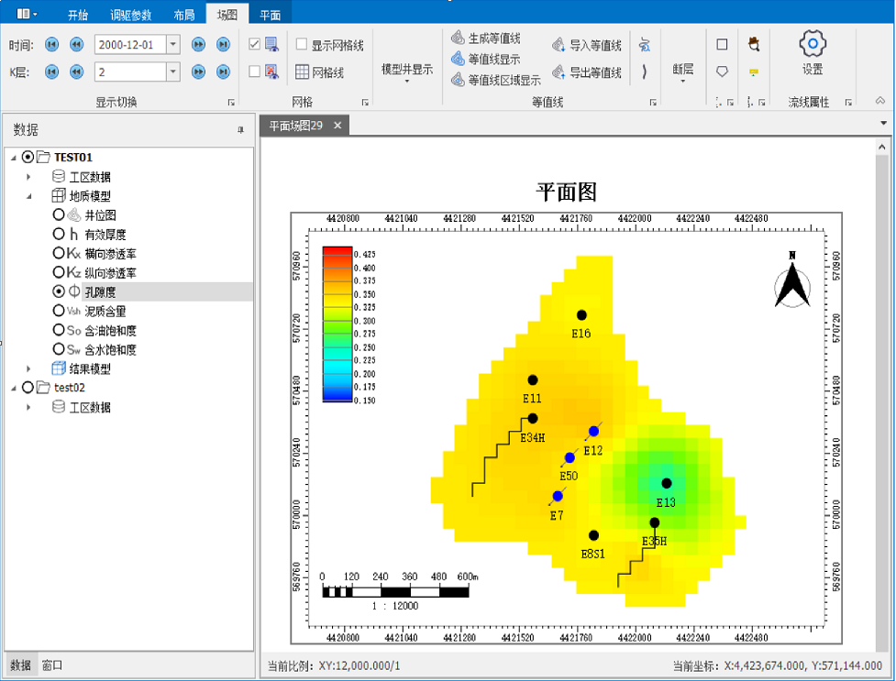Switch to the 调驱参数 ribbon tab

click(x=131, y=15)
